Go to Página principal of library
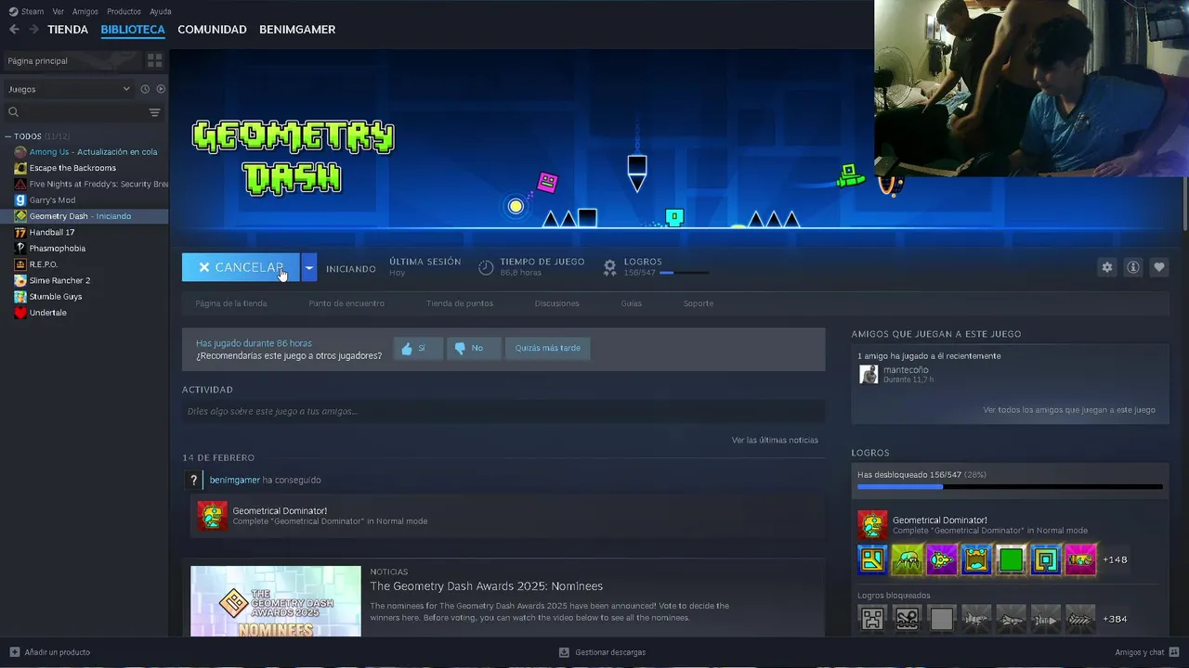This screenshot has width=1189, height=668. pyautogui.click(x=71, y=60)
